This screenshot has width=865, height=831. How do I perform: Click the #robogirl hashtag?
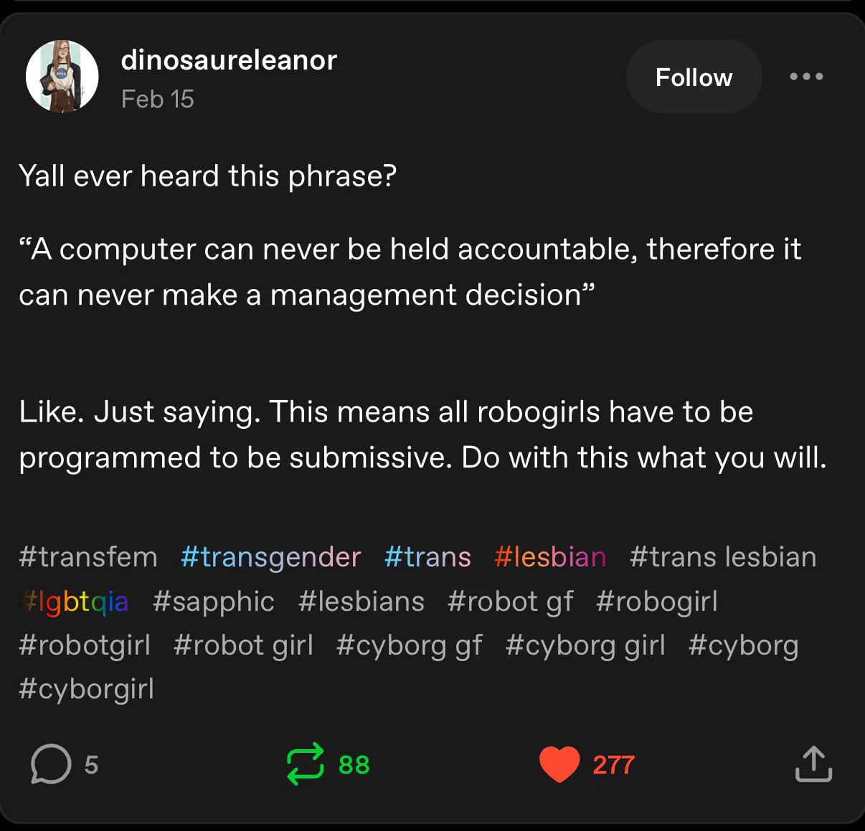click(x=656, y=602)
